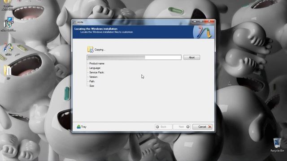The width and height of the screenshot is (287, 161).
Task: Select the XP folder on desktop
Action: click(x=8, y=72)
